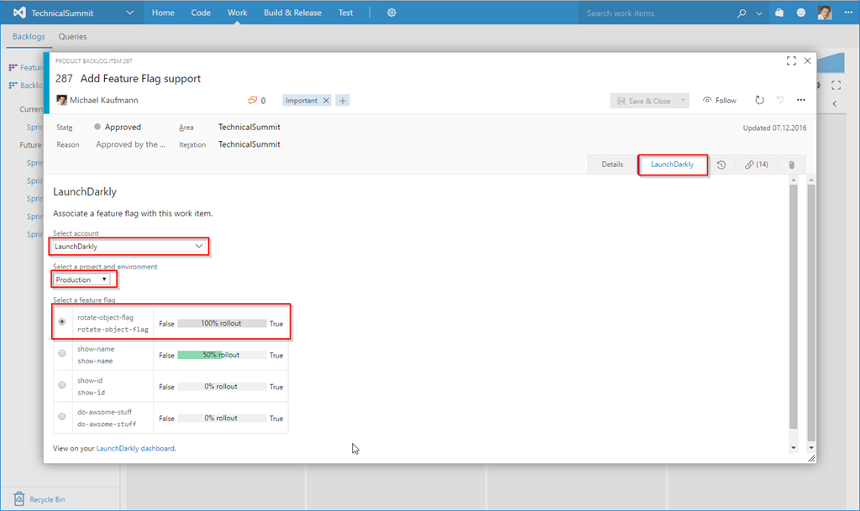Open the Build & Release menu
This screenshot has width=860, height=511.
click(x=292, y=13)
